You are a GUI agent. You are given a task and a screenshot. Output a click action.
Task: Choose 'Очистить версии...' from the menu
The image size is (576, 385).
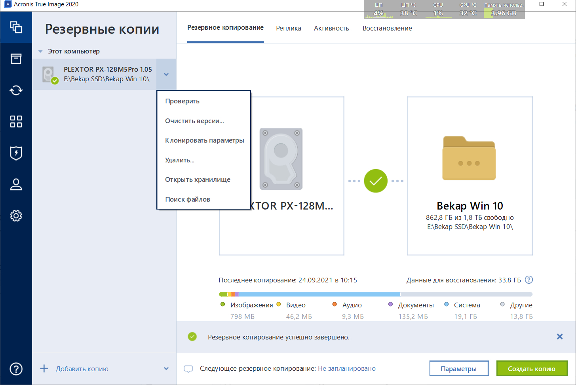tap(204, 121)
